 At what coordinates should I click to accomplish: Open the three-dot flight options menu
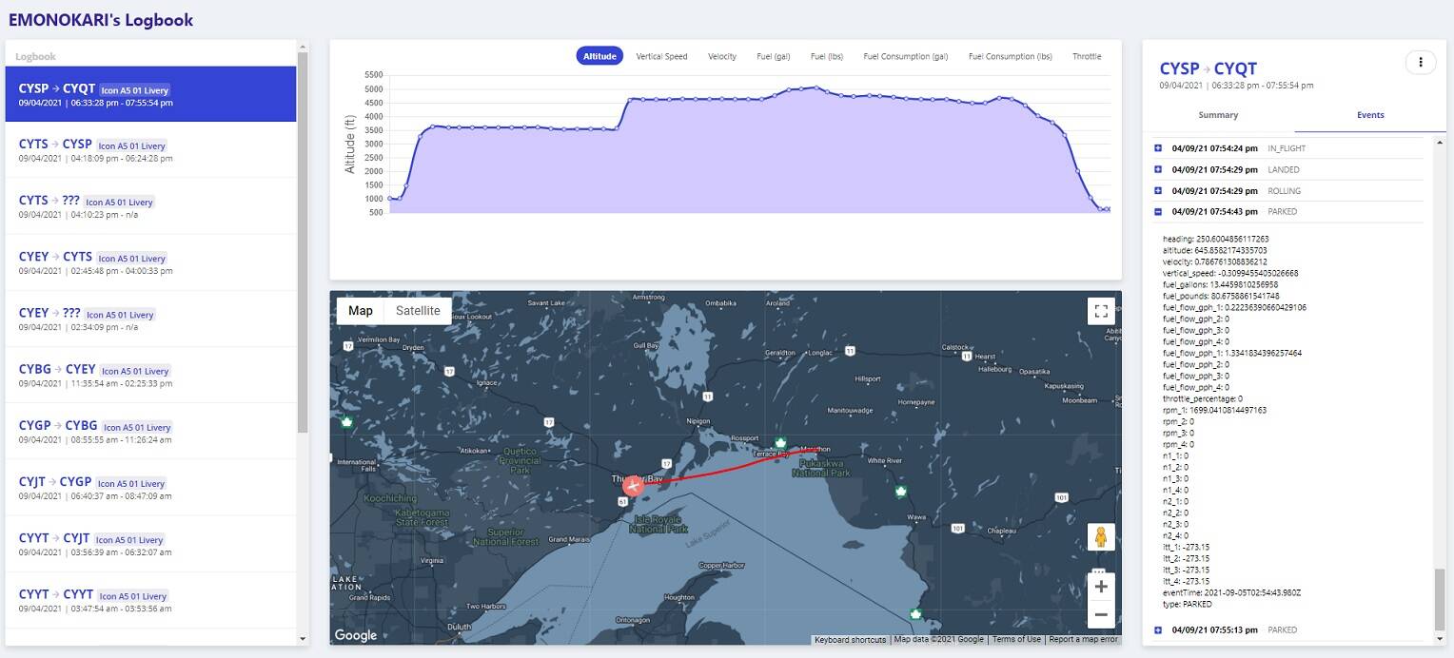1420,62
